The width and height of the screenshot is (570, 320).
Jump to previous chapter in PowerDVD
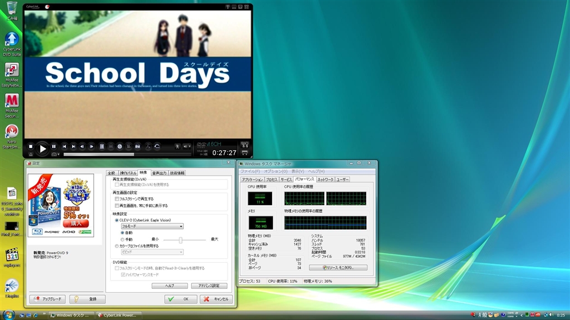(65, 147)
